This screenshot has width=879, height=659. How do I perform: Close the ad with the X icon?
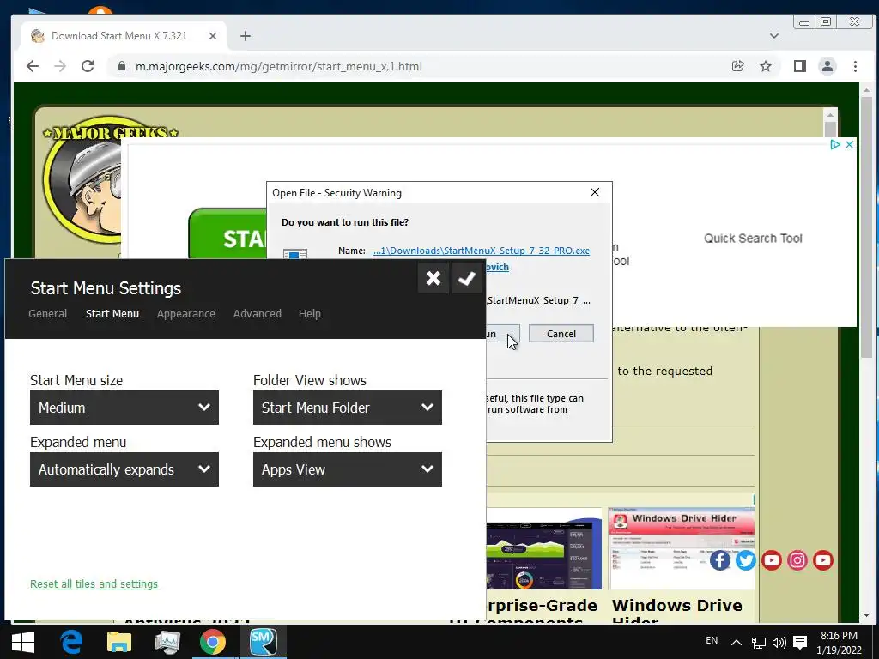[x=849, y=144]
